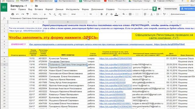Open Кучинская Татьяна's ok.ru profile link
Screen dimensions: 195x109
[x=115, y=58]
